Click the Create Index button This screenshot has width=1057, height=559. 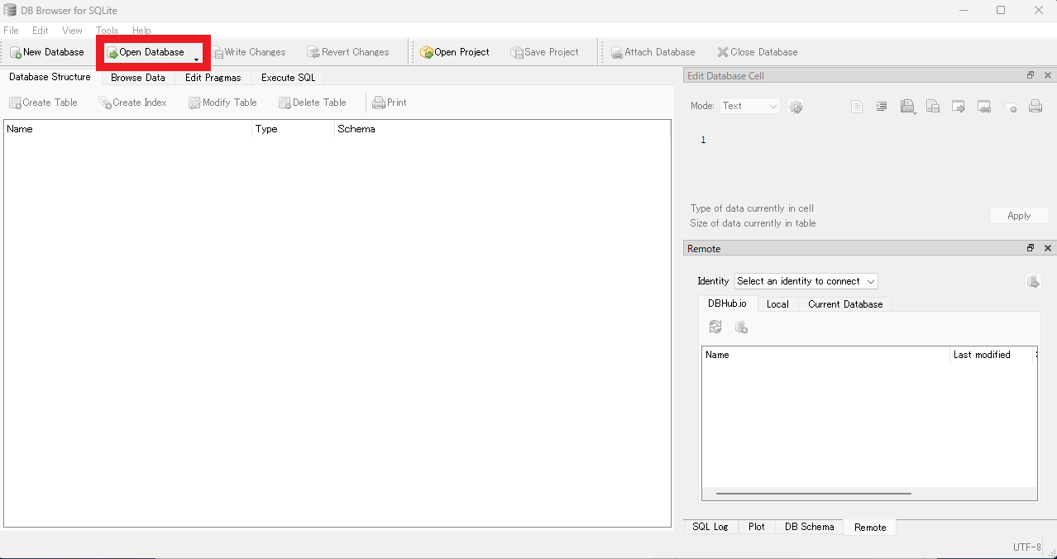(x=132, y=103)
